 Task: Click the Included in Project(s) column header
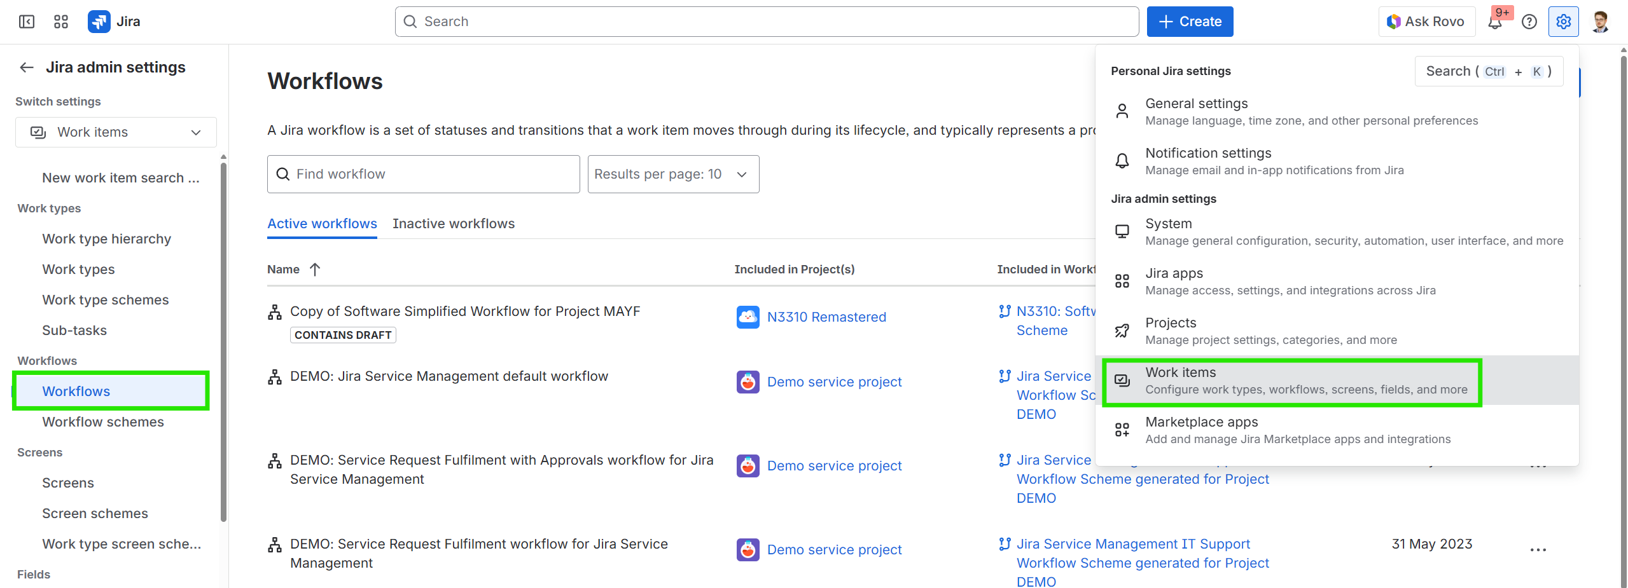click(x=795, y=270)
